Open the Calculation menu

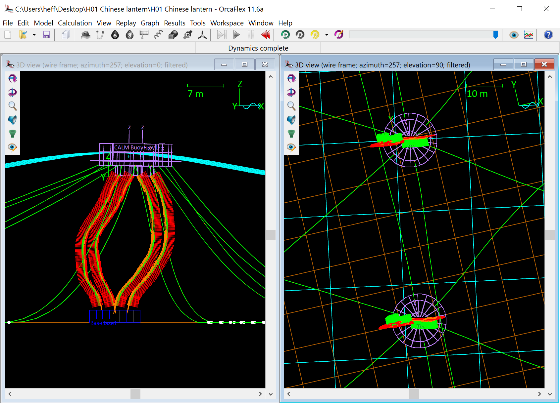(75, 23)
